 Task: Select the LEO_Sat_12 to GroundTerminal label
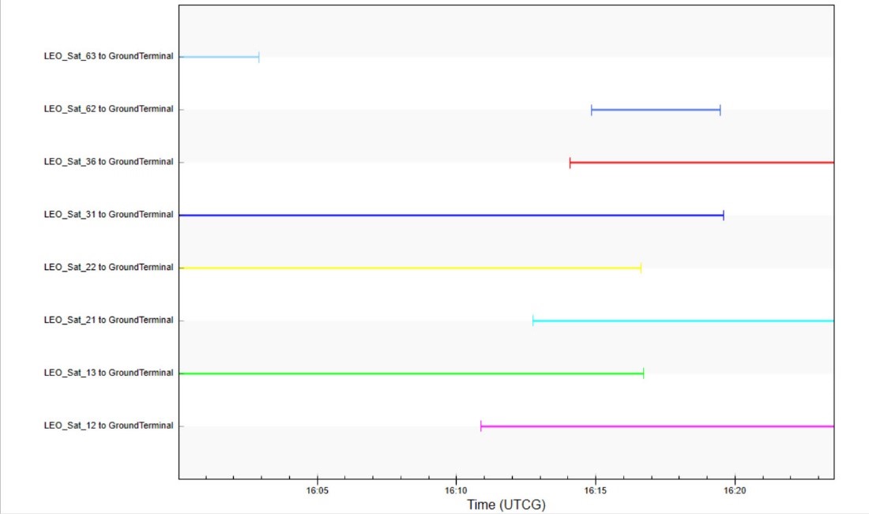pyautogui.click(x=109, y=426)
